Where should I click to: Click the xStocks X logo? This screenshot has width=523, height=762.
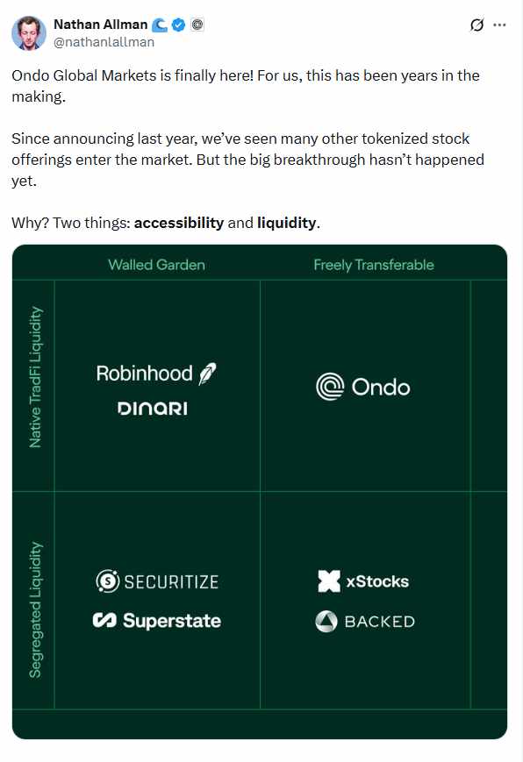(x=329, y=581)
